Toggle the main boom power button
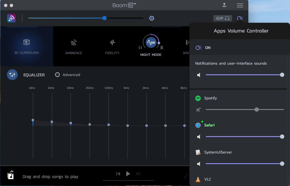This screenshot has width=290, height=186. (152, 18)
